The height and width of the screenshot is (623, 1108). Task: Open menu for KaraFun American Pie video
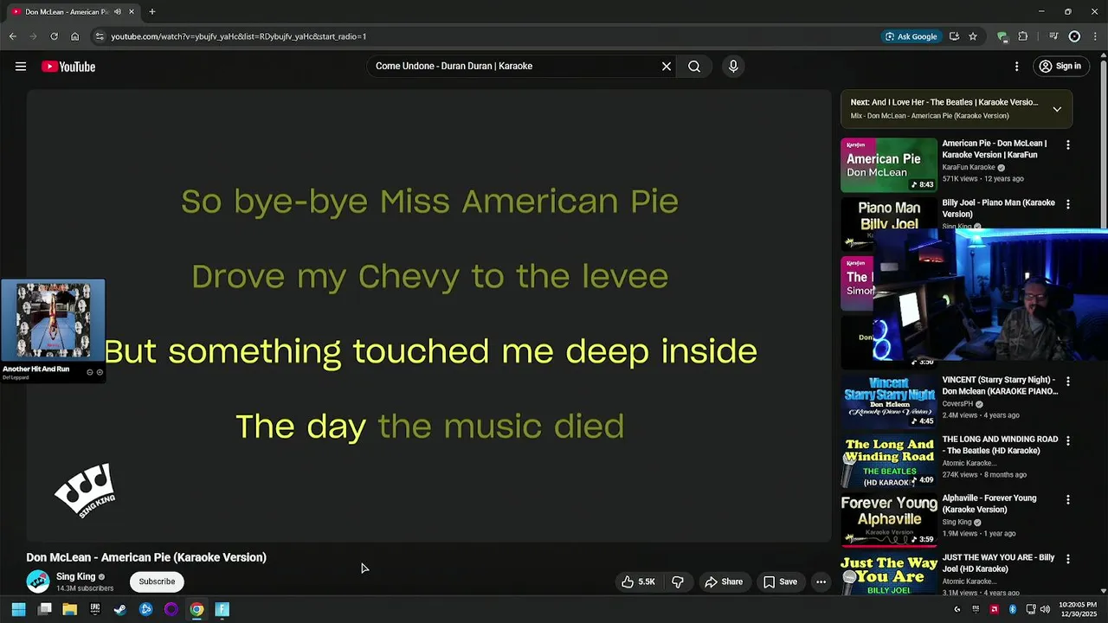point(1068,145)
